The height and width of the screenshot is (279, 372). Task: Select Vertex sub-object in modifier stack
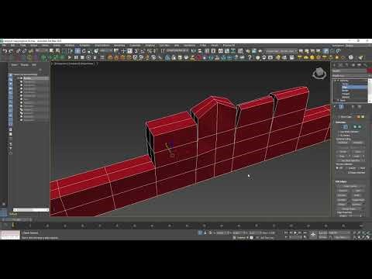pyautogui.click(x=345, y=84)
